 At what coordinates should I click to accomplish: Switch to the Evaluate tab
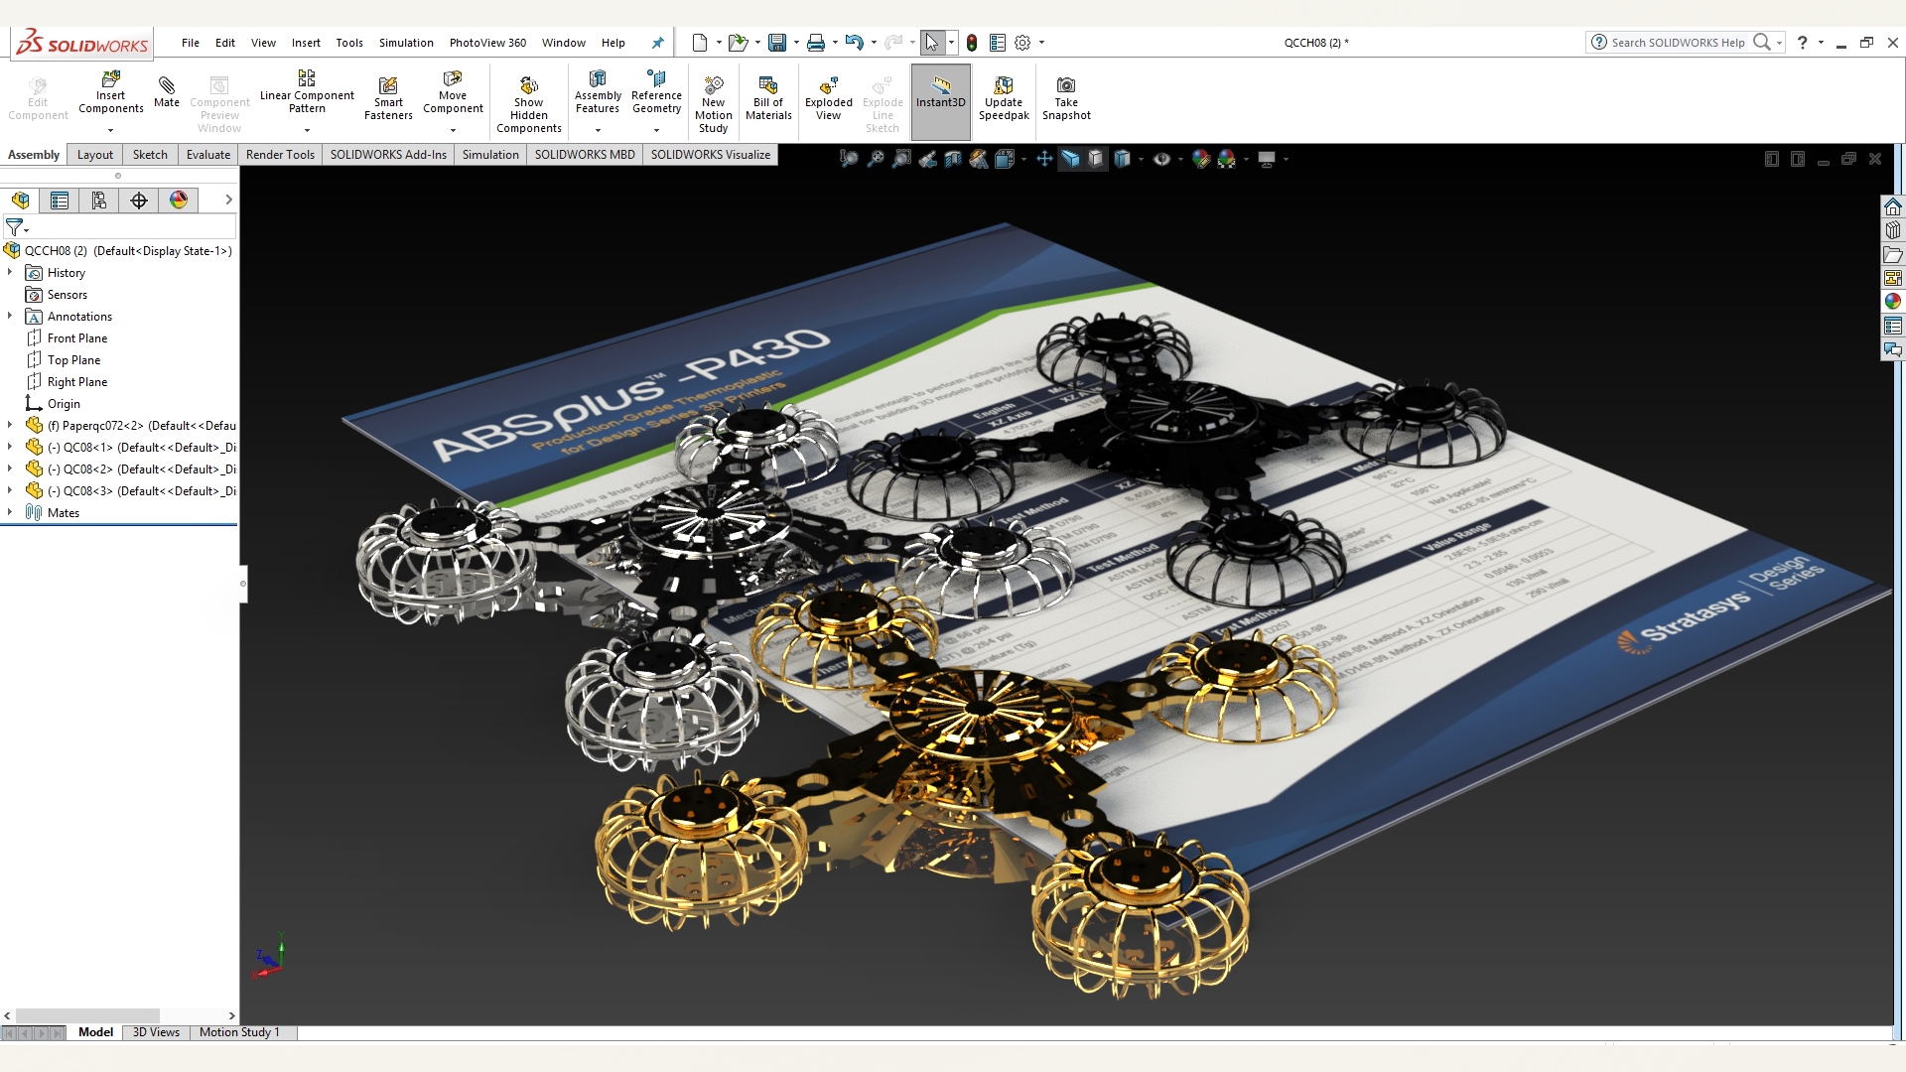click(x=207, y=155)
